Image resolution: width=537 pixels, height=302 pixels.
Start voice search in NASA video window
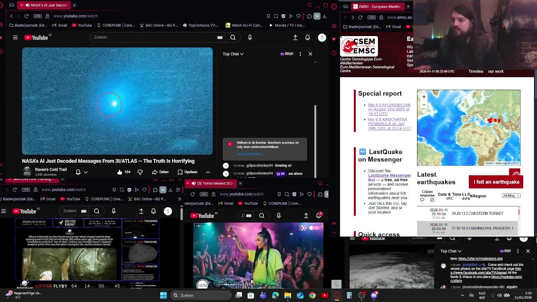250,37
